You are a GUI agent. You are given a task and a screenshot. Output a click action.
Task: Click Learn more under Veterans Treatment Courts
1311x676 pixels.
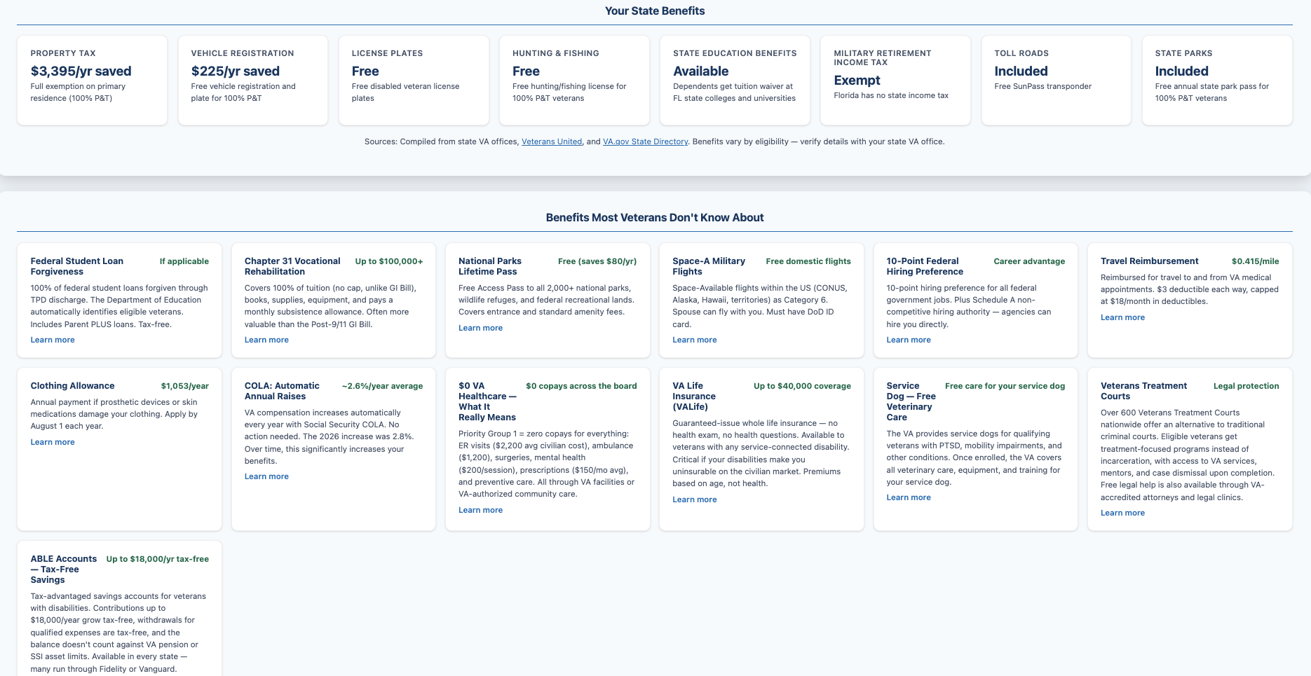coord(1122,513)
